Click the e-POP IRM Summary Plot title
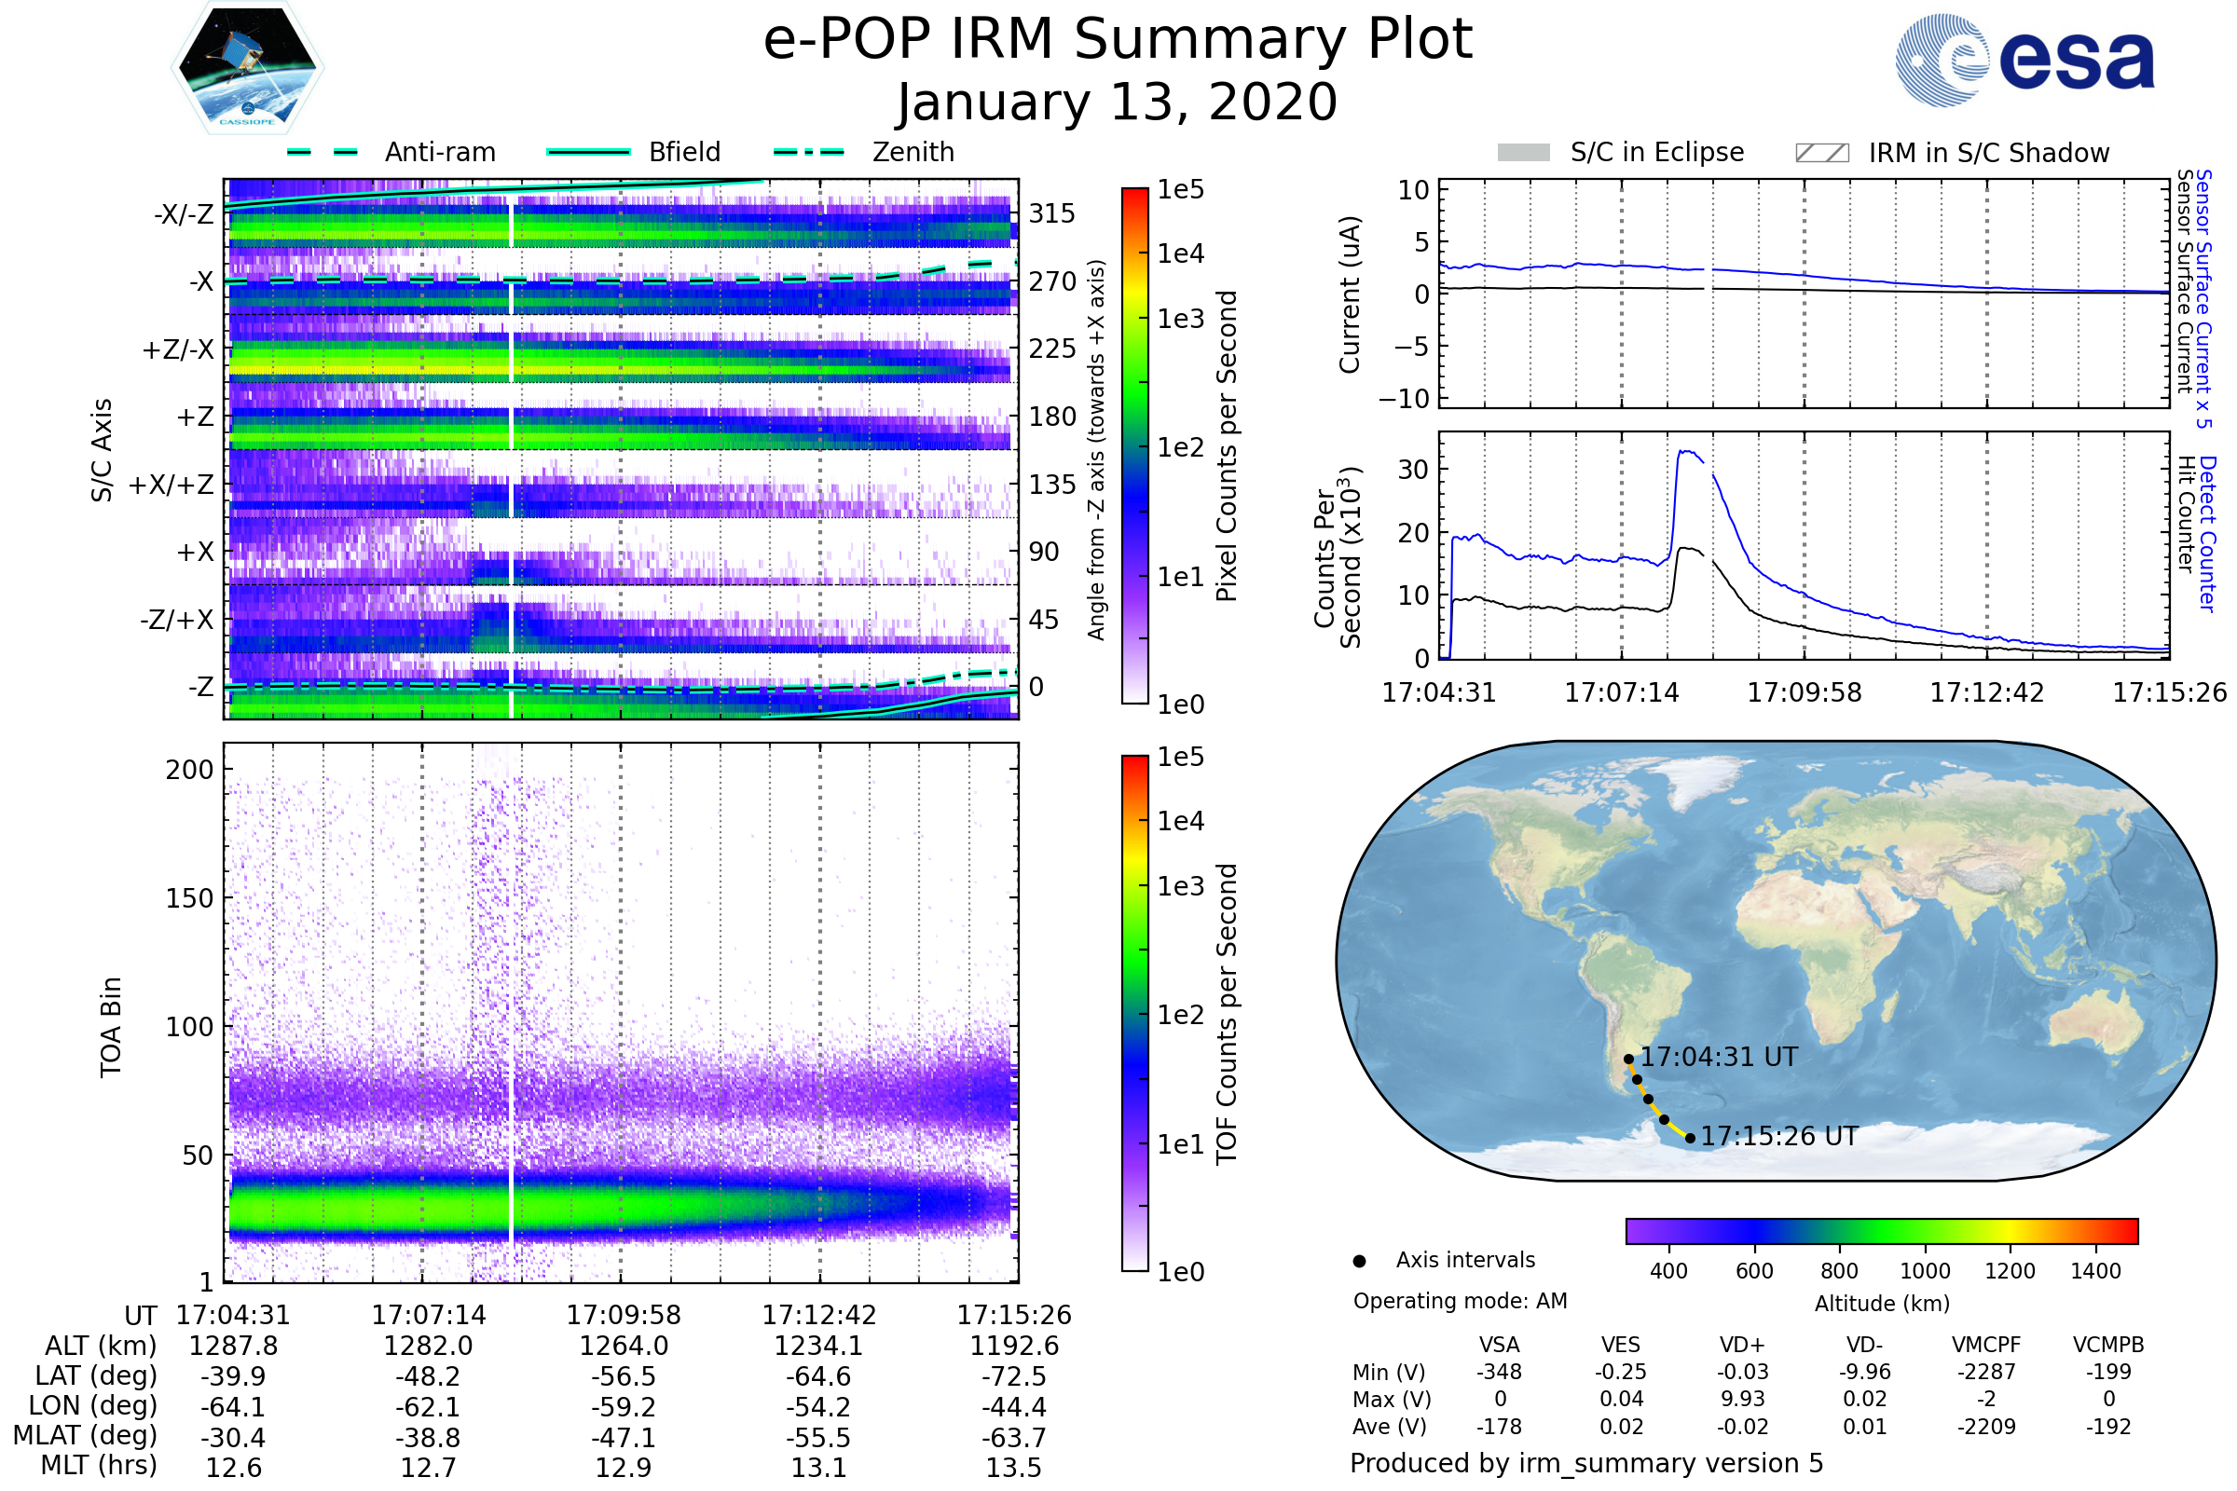 [x=1118, y=40]
